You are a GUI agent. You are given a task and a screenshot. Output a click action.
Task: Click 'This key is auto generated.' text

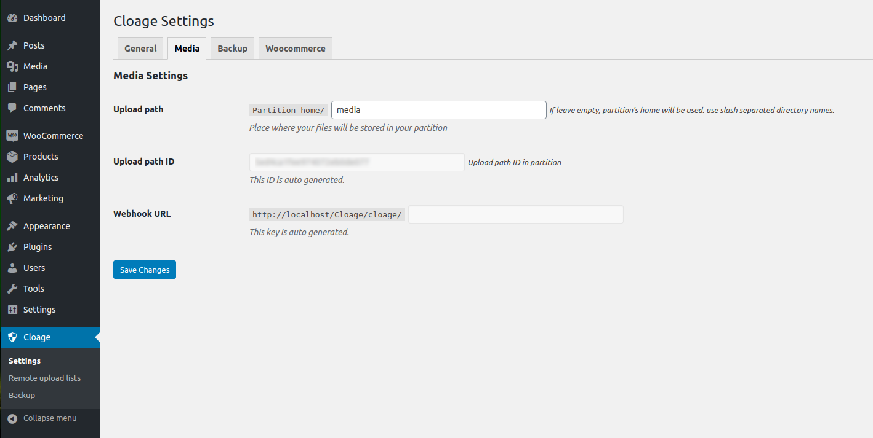(x=299, y=232)
